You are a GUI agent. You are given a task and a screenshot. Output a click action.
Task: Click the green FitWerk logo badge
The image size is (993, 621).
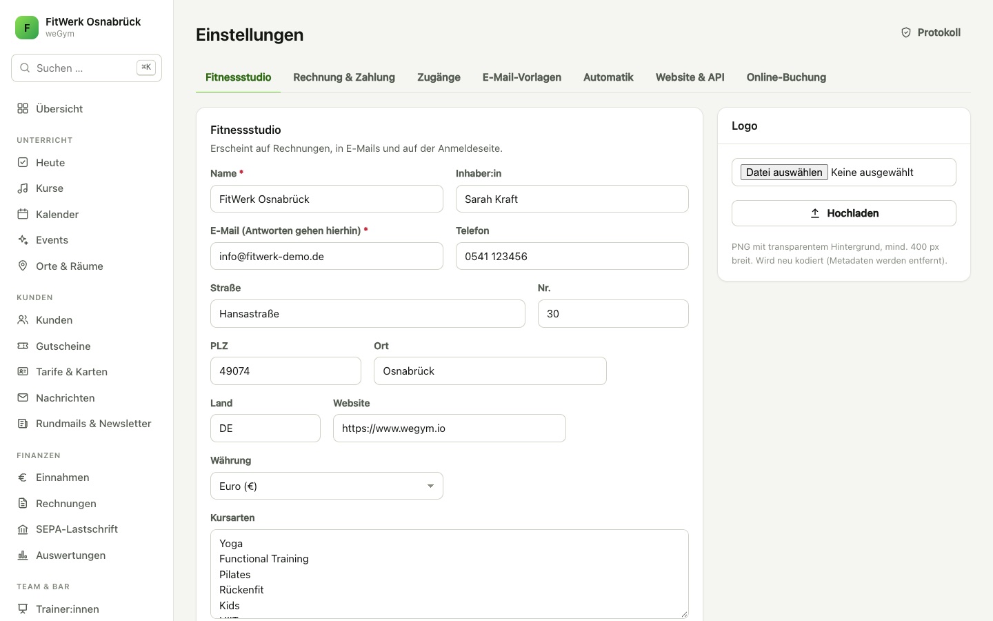tap(27, 28)
